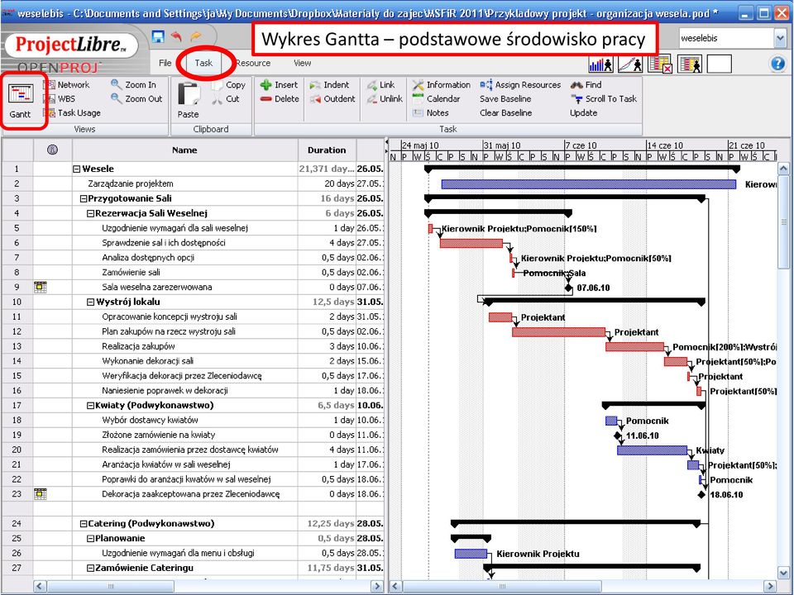The width and height of the screenshot is (794, 595).
Task: Click Save Baseline
Action: 505,98
